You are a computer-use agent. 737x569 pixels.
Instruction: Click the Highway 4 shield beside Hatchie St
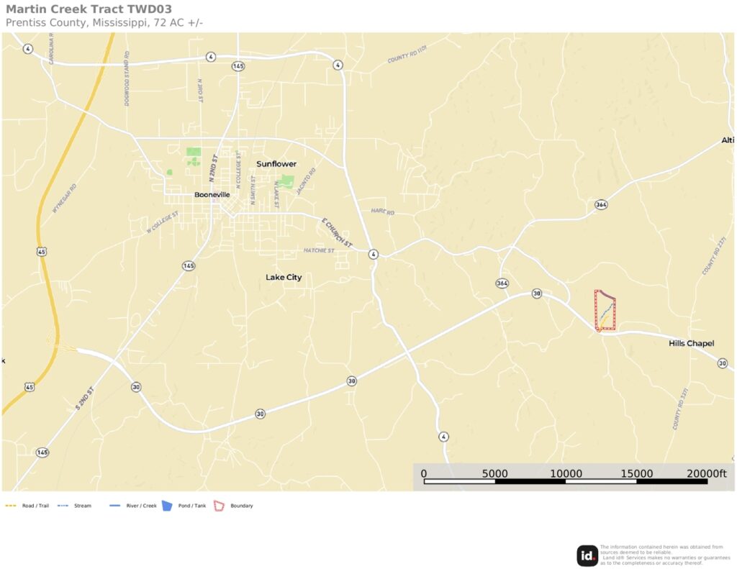coord(374,254)
